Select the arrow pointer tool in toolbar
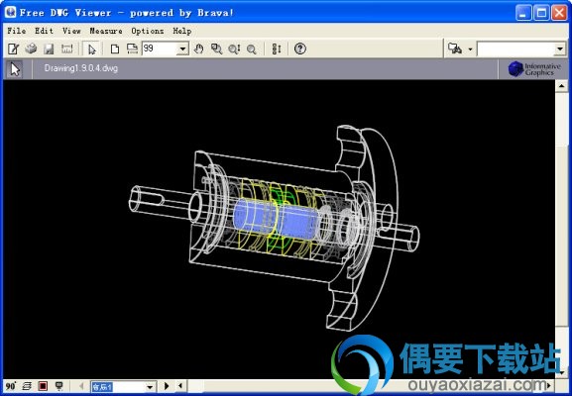The height and width of the screenshot is (396, 572). [x=91, y=49]
